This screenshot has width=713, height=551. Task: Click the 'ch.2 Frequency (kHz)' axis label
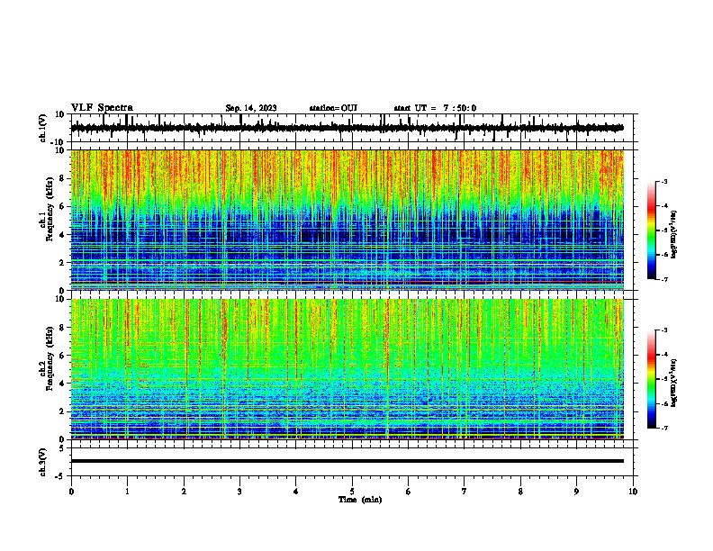[x=46, y=358]
